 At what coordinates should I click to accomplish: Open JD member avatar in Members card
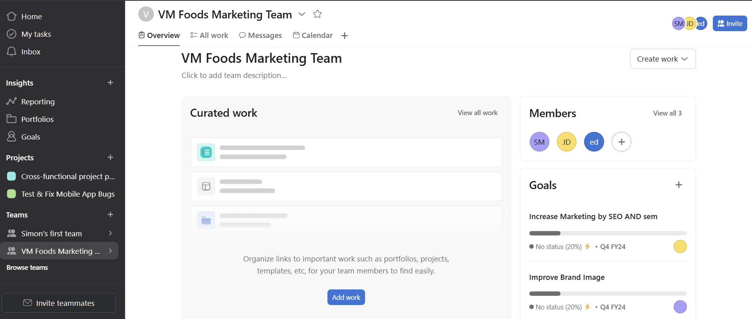566,142
